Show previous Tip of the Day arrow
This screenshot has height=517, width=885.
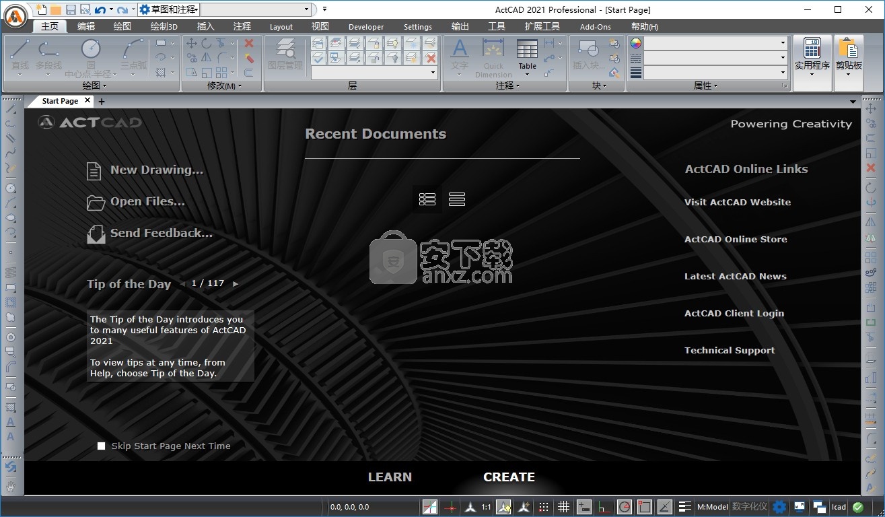tap(182, 284)
